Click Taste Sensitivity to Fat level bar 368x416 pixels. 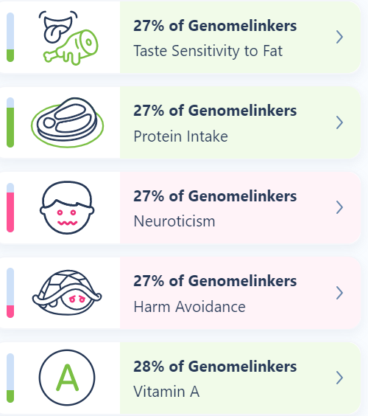10,37
